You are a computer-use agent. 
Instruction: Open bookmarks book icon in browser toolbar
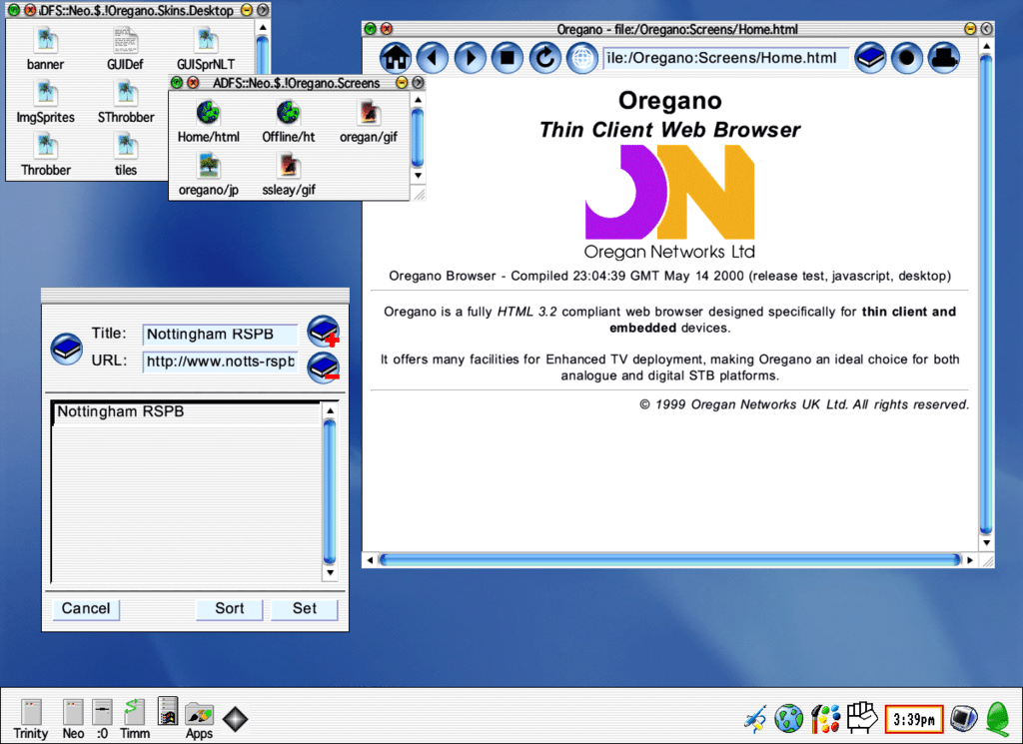pyautogui.click(x=870, y=58)
